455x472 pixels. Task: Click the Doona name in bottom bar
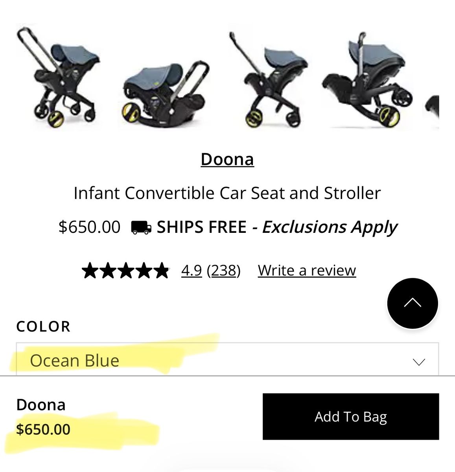(x=41, y=405)
